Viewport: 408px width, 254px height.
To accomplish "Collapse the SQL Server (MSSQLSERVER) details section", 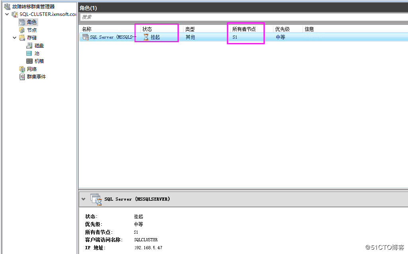I will [84, 199].
